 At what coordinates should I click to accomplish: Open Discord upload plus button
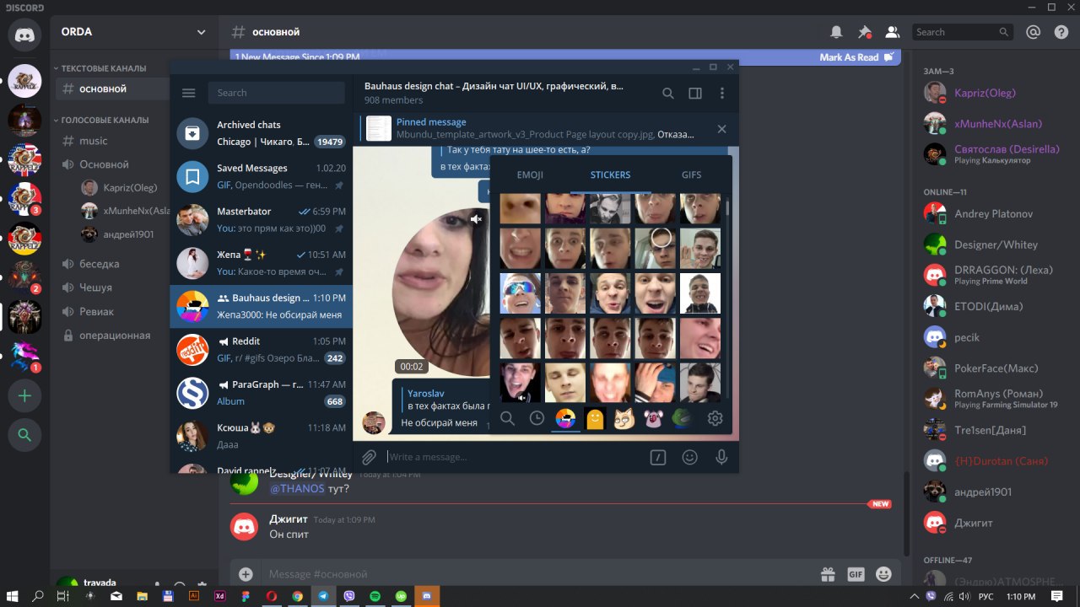(246, 574)
